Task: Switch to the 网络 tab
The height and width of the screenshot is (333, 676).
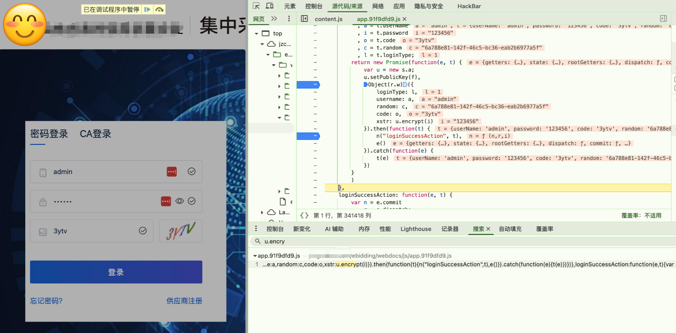Action: click(x=378, y=6)
